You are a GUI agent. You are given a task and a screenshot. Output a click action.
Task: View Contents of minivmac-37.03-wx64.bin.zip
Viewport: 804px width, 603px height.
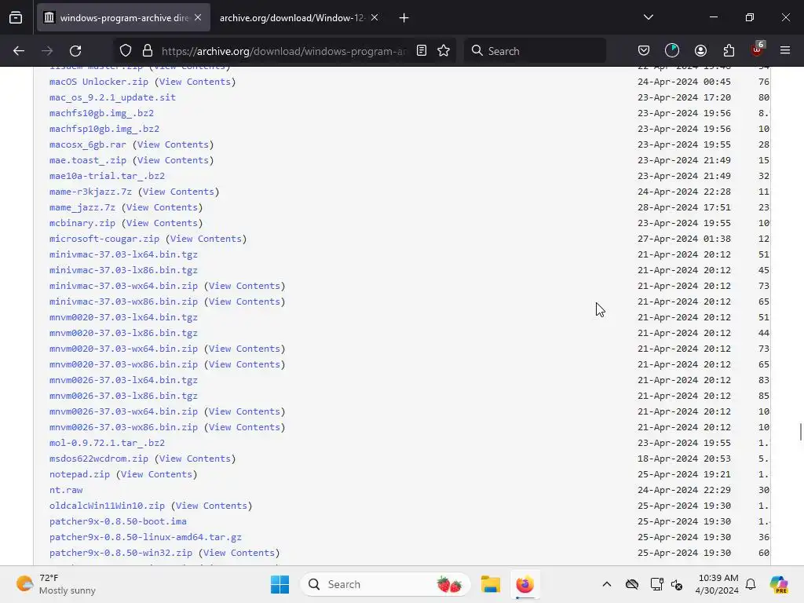(x=245, y=286)
